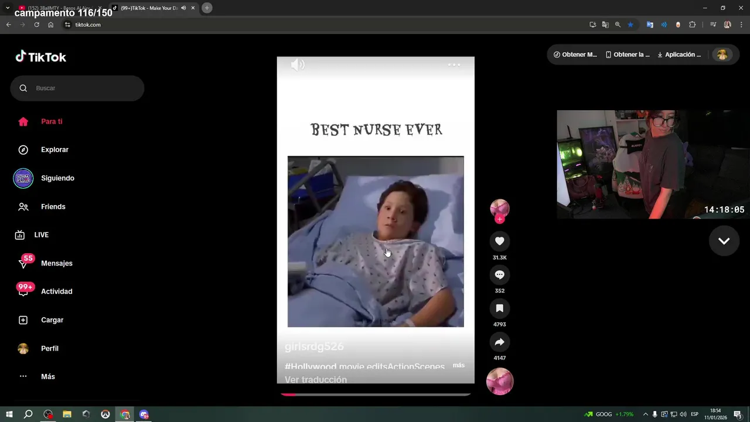Go to next video with down chevron
750x422 pixels.
(x=724, y=241)
